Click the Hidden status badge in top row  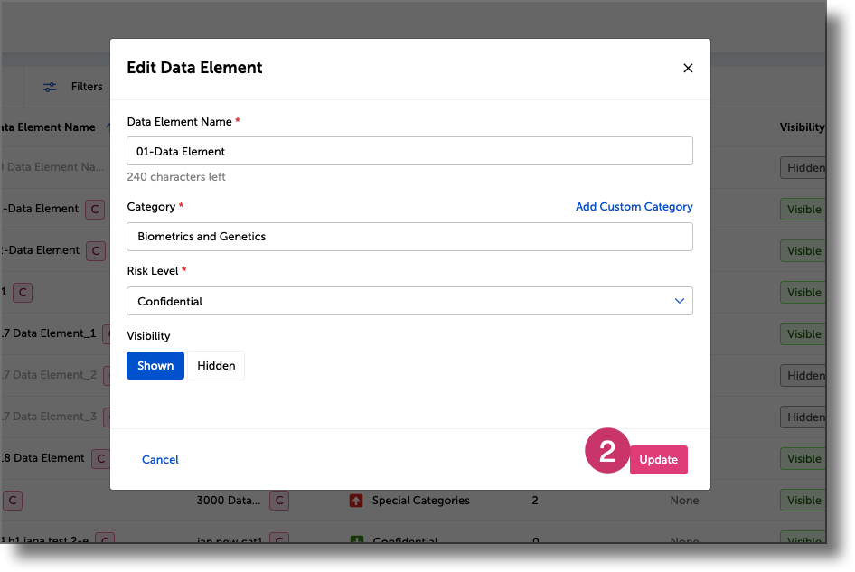coord(803,167)
